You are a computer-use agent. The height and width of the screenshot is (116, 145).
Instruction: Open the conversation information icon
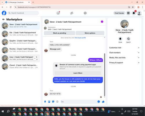click(102, 22)
